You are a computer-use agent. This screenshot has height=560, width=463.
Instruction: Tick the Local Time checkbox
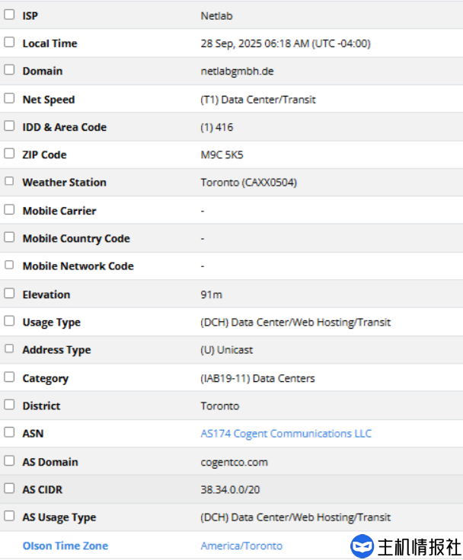[9, 43]
